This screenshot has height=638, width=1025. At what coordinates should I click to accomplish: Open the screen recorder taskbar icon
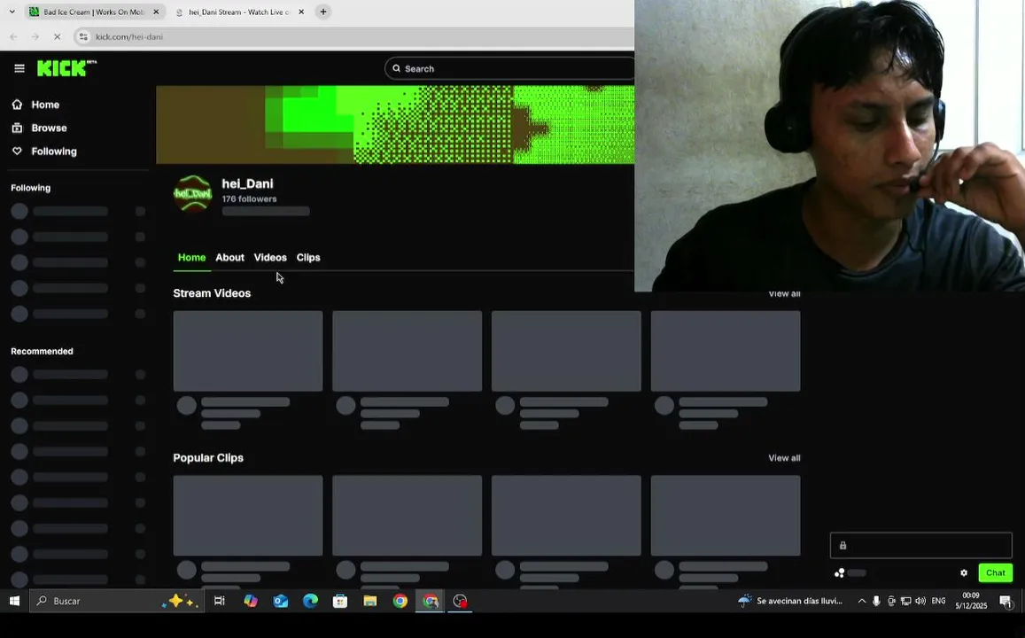click(460, 601)
